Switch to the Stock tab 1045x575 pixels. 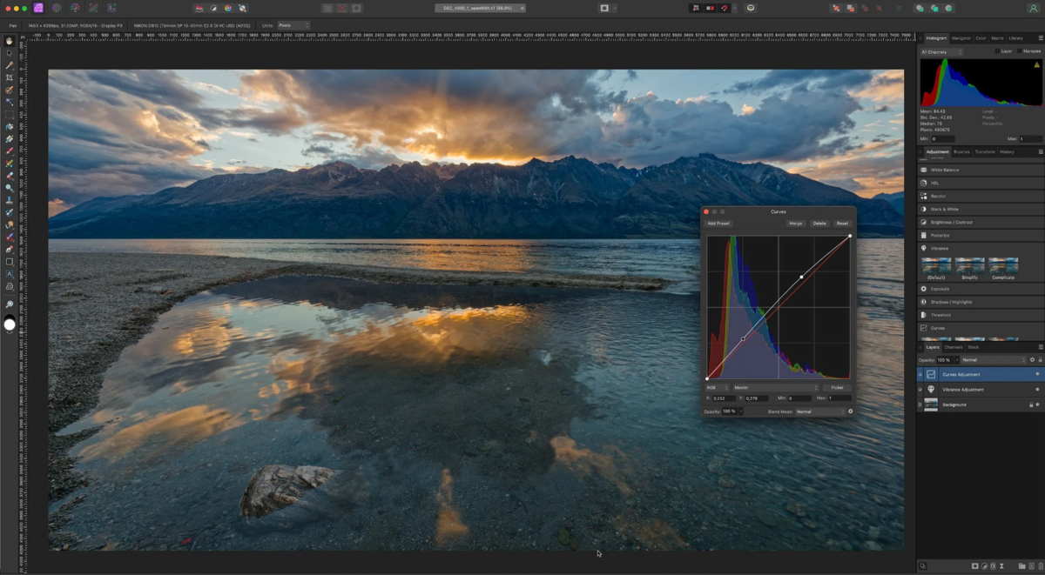(974, 347)
